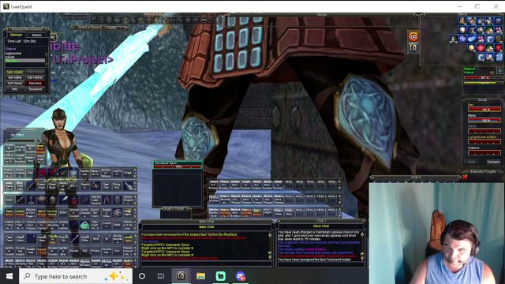505x284 pixels.
Task: Click the icon below the orange DB icon
Action: [413, 48]
